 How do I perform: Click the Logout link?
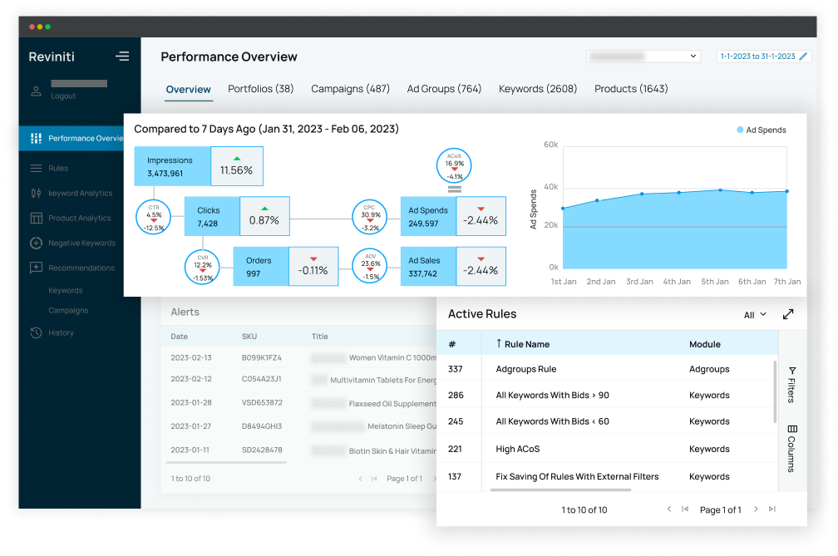pyautogui.click(x=63, y=96)
